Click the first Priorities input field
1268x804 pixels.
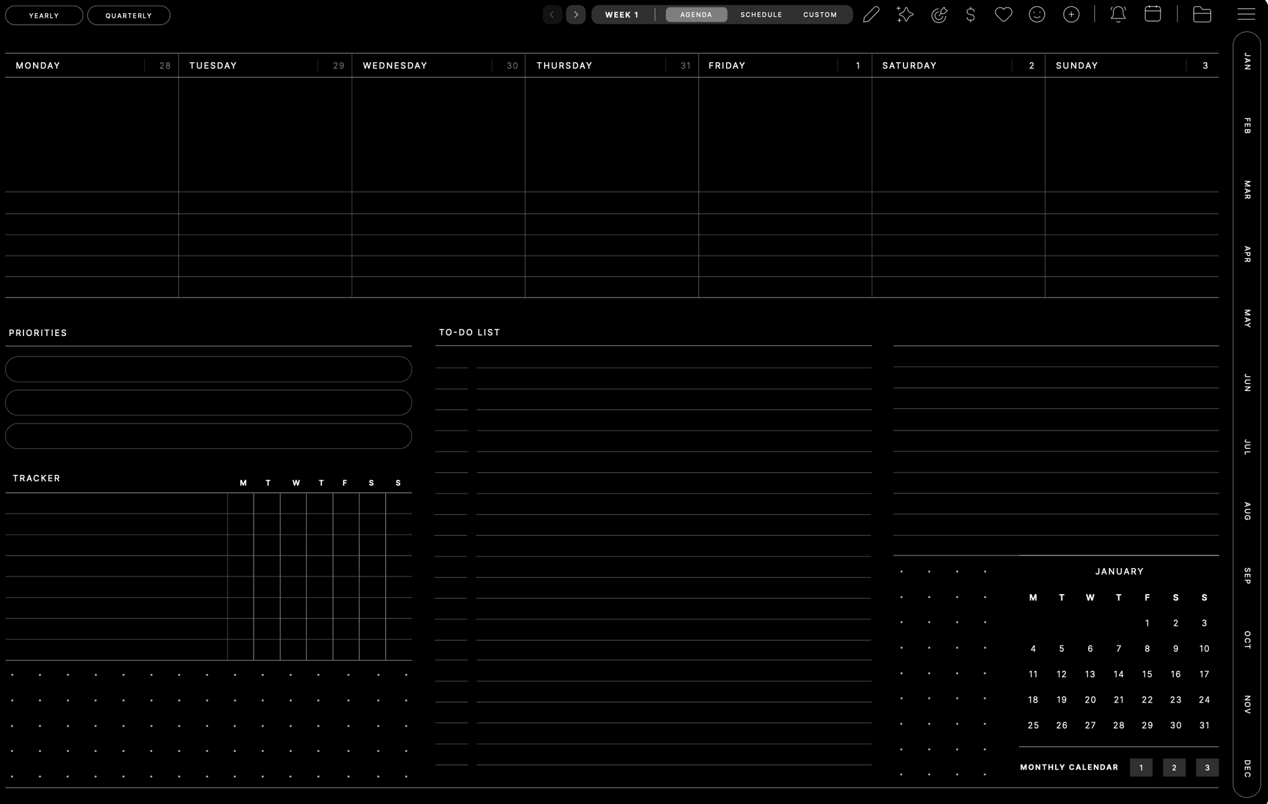tap(209, 369)
